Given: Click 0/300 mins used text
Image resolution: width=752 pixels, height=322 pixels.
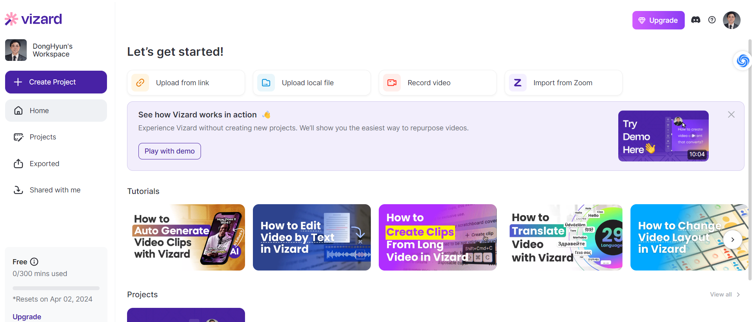Looking at the screenshot, I should click(40, 274).
